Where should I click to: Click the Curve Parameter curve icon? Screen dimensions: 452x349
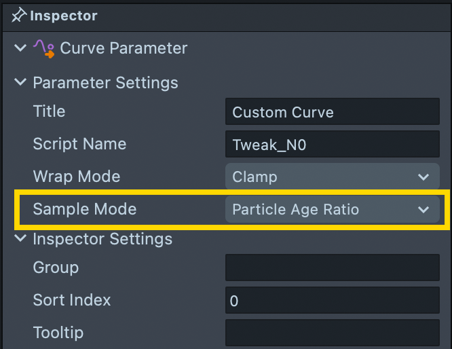pyautogui.click(x=44, y=48)
